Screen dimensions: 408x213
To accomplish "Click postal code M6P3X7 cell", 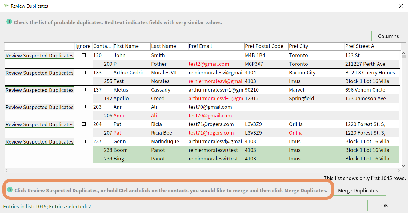I will coord(254,64).
